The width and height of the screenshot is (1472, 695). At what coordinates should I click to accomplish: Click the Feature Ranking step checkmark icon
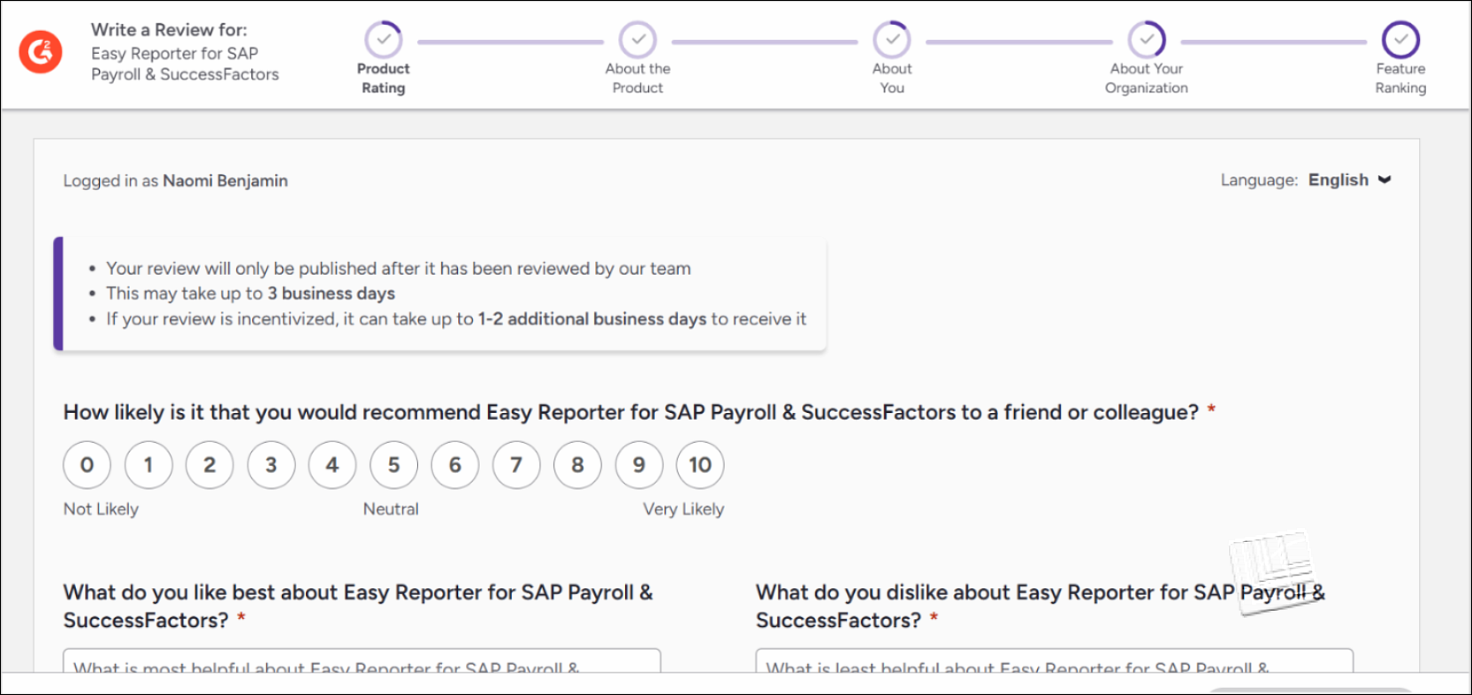pyautogui.click(x=1400, y=40)
